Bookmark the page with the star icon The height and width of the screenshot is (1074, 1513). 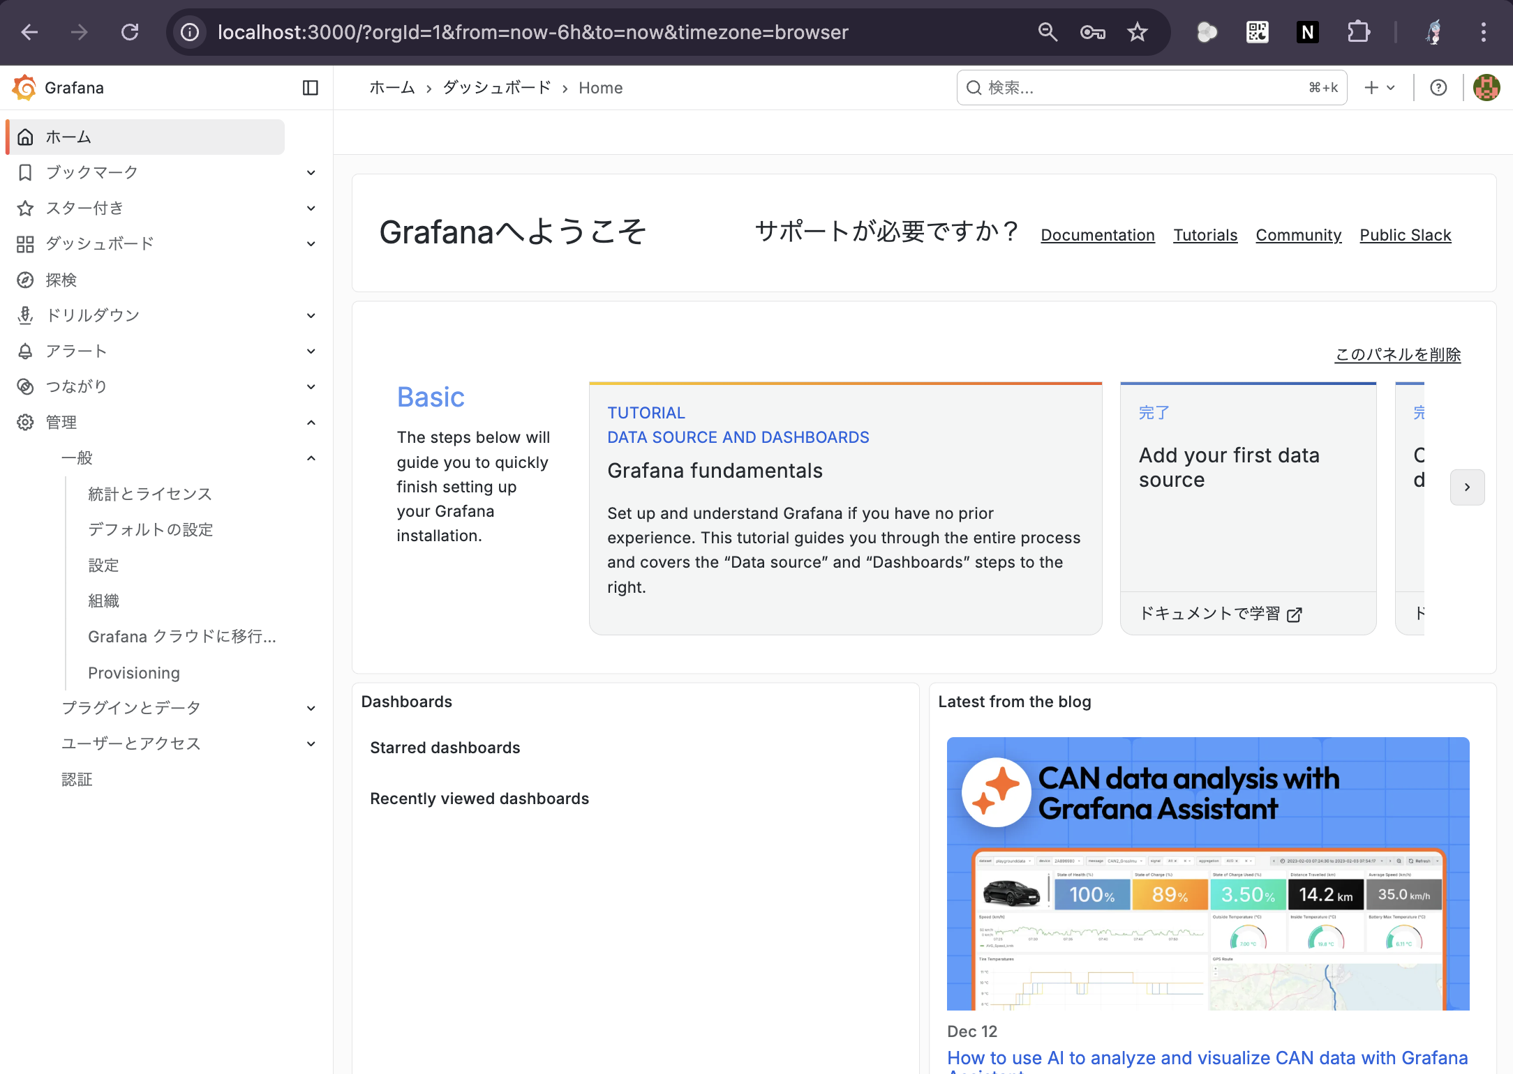(1137, 32)
